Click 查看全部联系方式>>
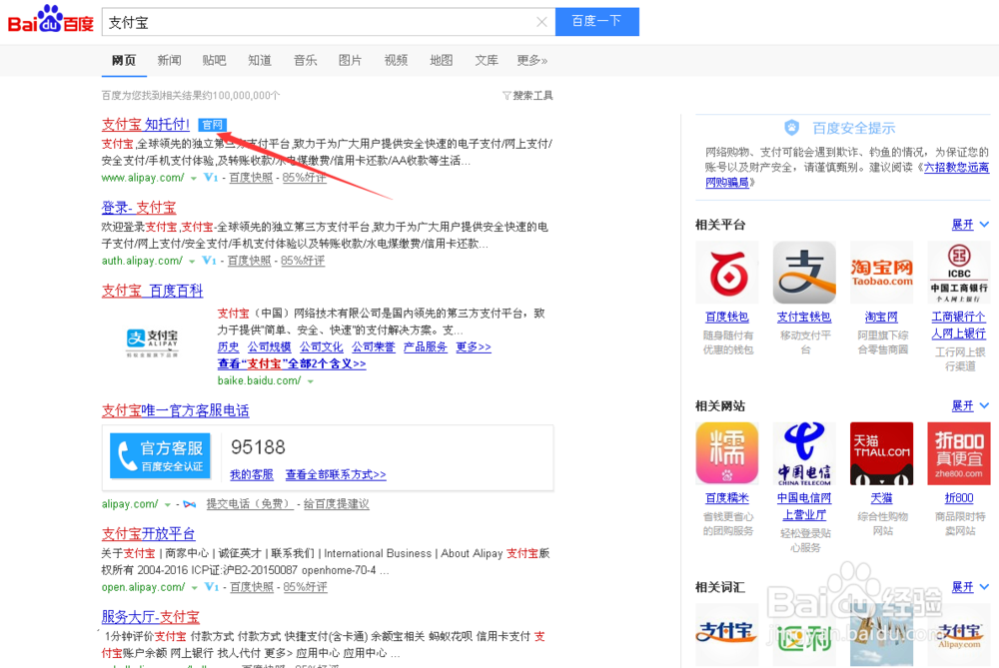 336,475
